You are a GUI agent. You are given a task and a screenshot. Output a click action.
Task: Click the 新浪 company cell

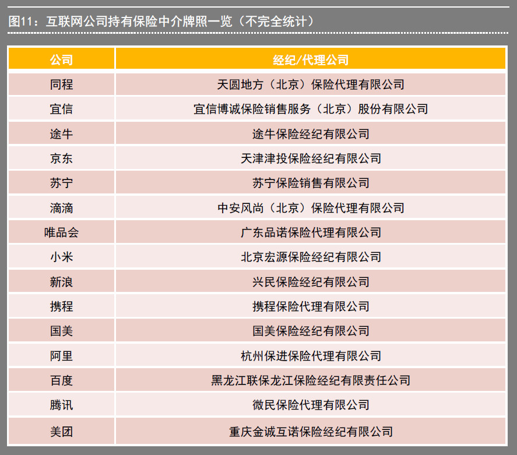coord(61,282)
